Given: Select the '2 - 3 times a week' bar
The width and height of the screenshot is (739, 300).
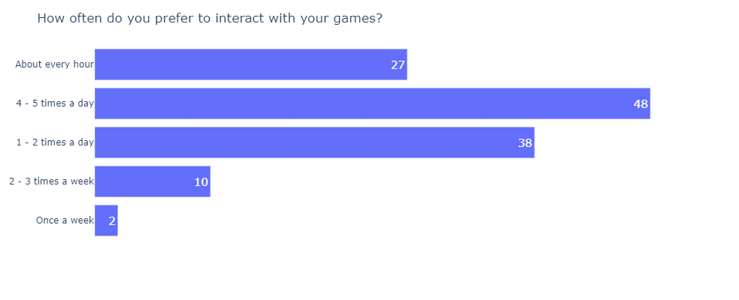Looking at the screenshot, I should click(x=152, y=181).
